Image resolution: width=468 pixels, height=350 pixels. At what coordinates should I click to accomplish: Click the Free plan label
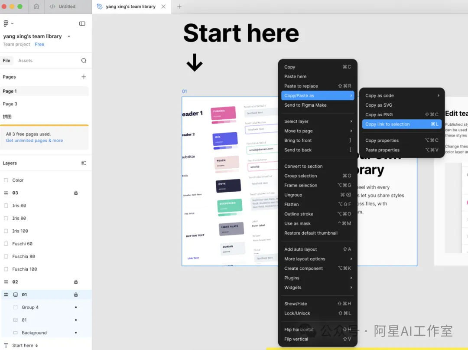39,44
